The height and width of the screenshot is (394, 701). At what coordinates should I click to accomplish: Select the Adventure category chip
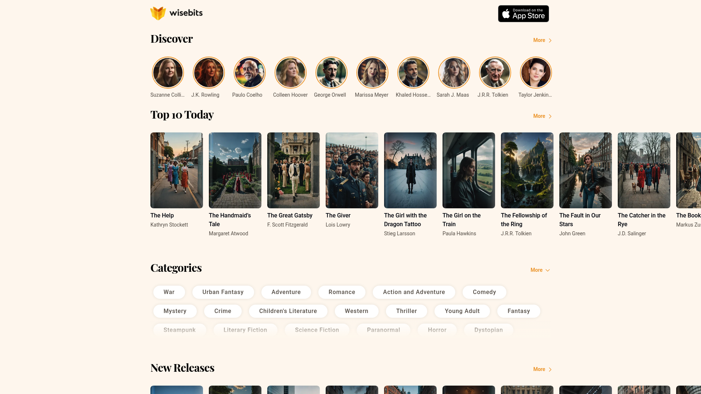click(x=286, y=292)
